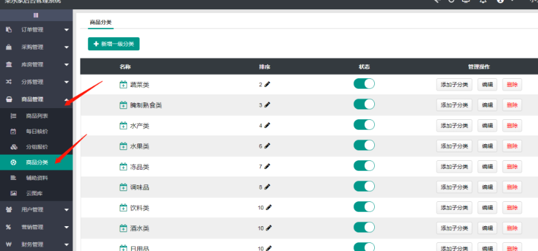Click the sidebar collapse icon at top
The width and height of the screenshot is (538, 251).
coord(36,15)
